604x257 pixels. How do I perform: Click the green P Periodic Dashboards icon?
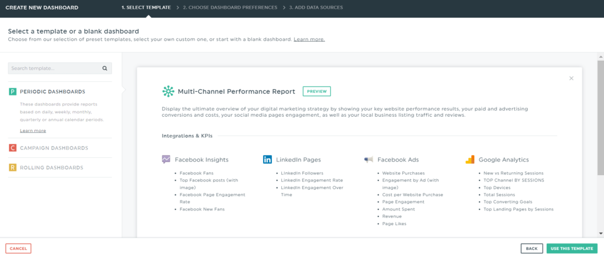tap(12, 91)
